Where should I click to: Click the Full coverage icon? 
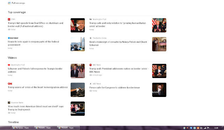(9, 3)
